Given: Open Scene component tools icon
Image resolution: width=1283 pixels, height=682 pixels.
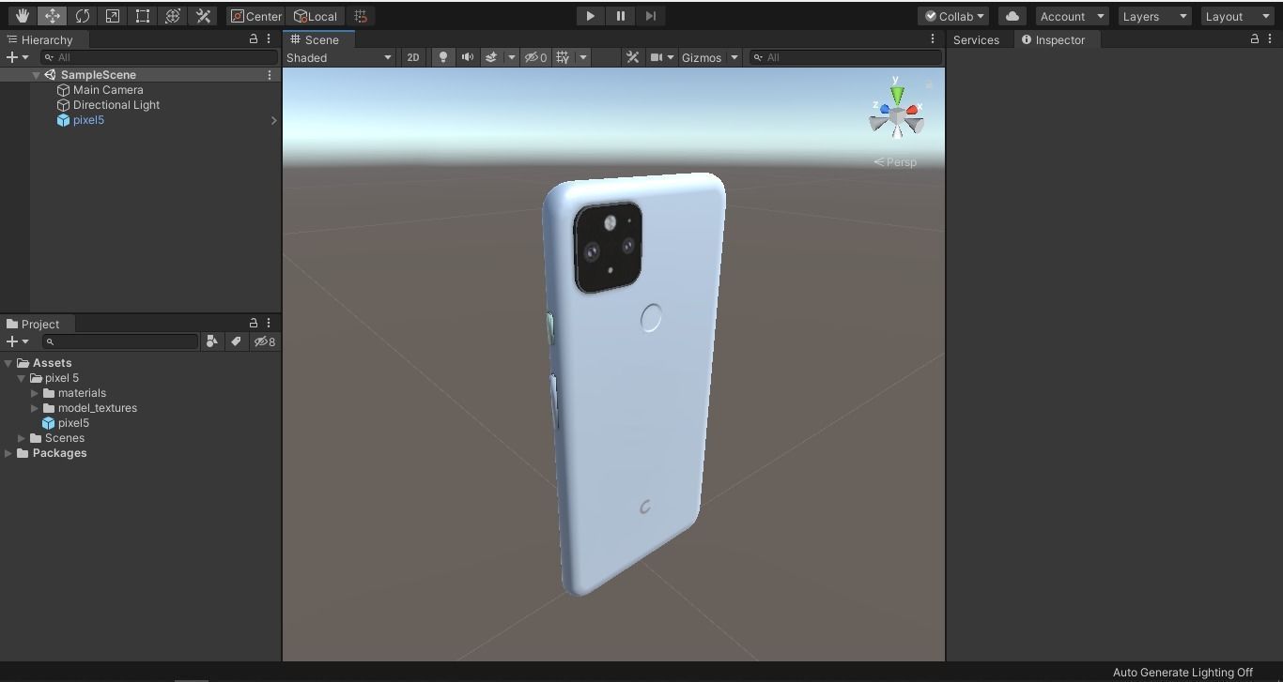Looking at the screenshot, I should [632, 57].
